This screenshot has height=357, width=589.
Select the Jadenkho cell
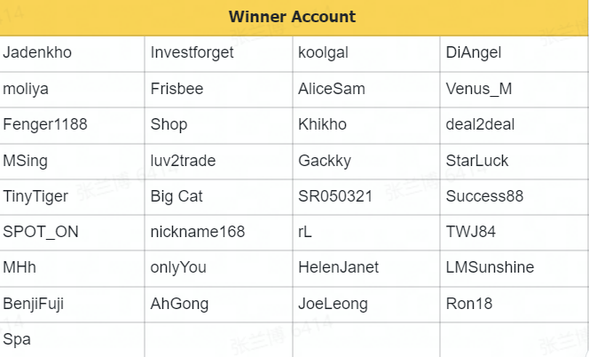pos(37,52)
